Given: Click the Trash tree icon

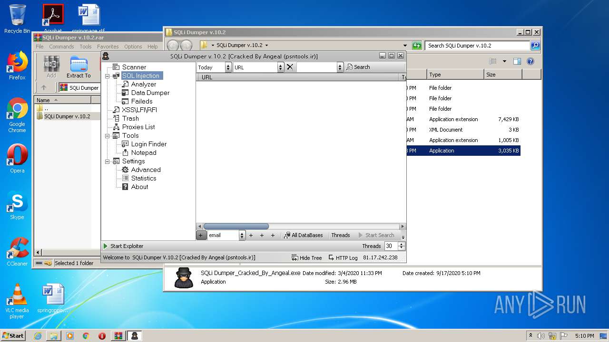Looking at the screenshot, I should 116,118.
